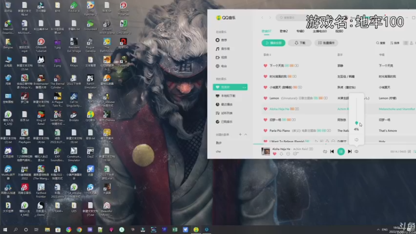This screenshot has width=416, height=234.
Task: Play the MV for Aloha Heja He row
Action: coord(297,109)
